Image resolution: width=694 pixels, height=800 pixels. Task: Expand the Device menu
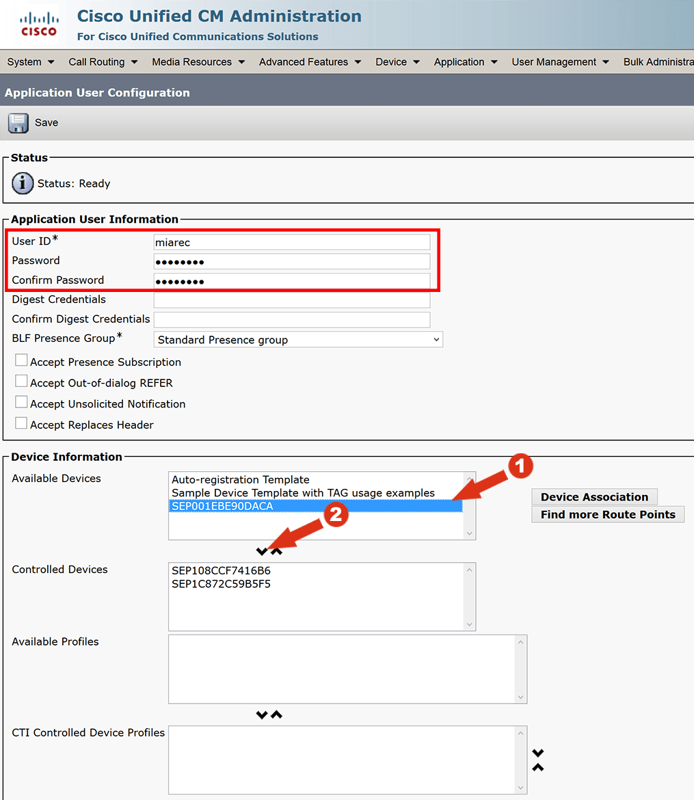[x=397, y=62]
